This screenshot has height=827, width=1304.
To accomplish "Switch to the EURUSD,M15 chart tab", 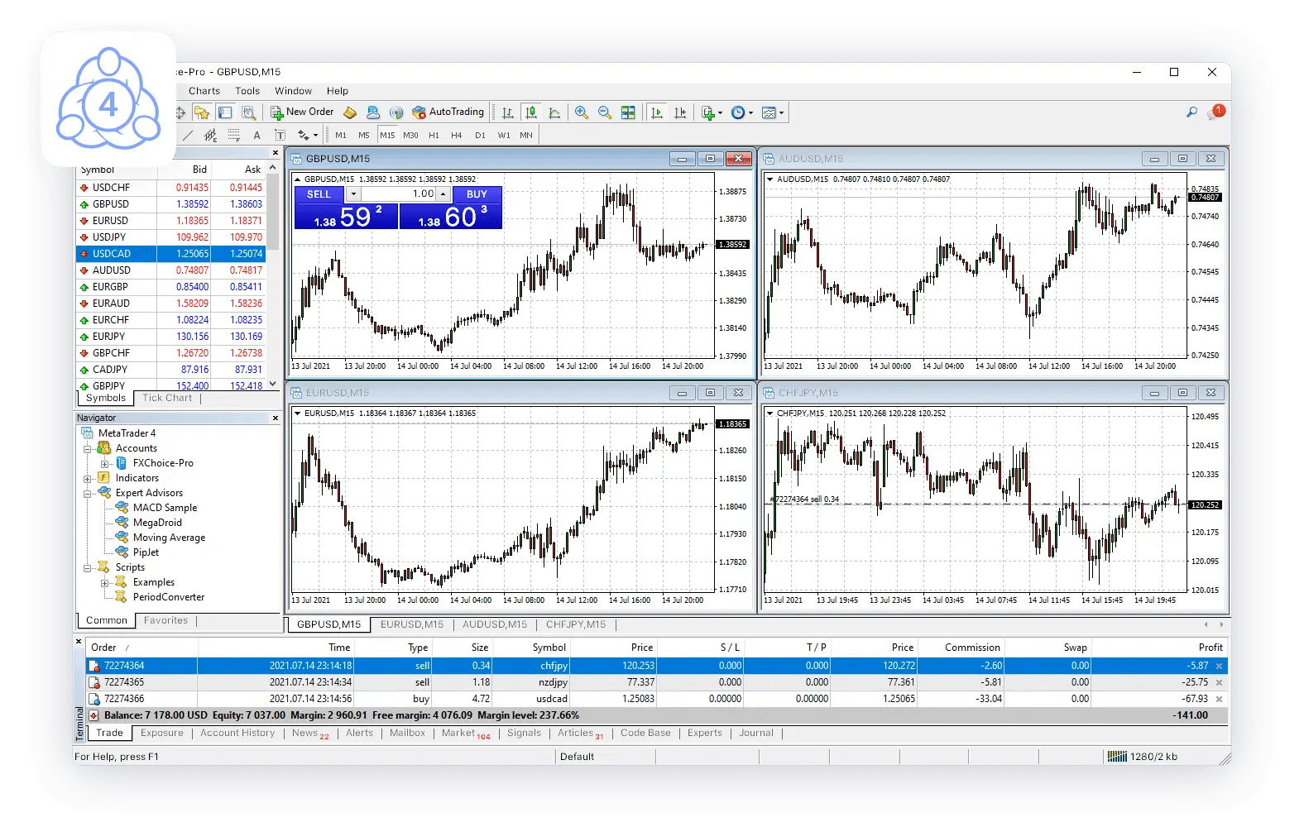I will coord(412,624).
